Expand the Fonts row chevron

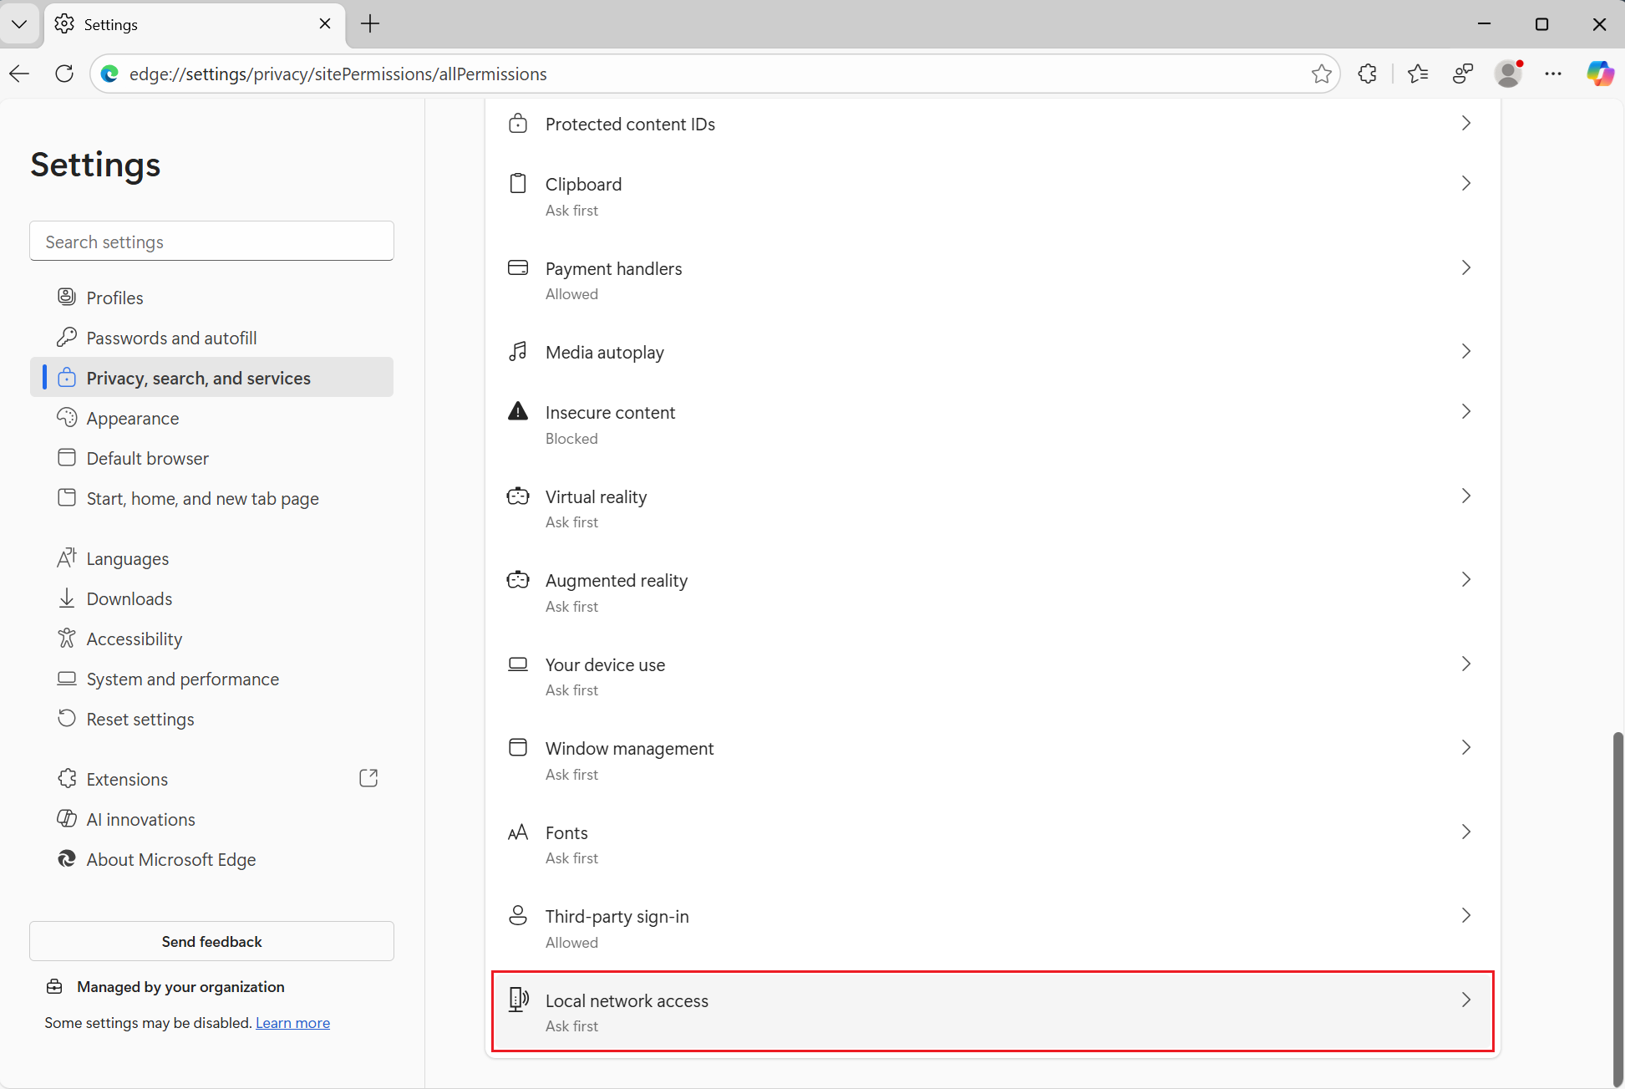[1466, 832]
